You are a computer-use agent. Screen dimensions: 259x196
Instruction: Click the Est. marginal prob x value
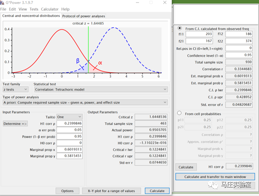239,76
